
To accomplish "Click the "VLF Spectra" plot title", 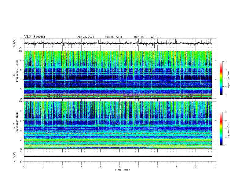I will tap(35, 37).
